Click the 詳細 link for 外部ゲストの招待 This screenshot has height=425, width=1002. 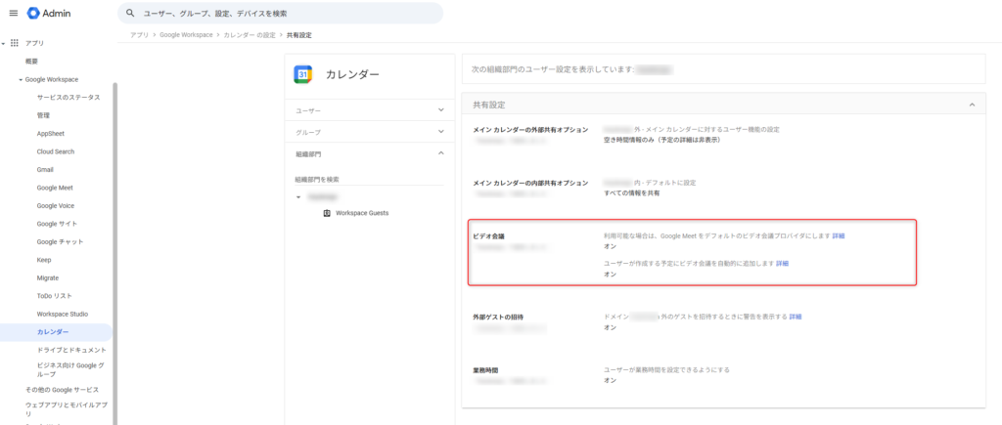796,317
